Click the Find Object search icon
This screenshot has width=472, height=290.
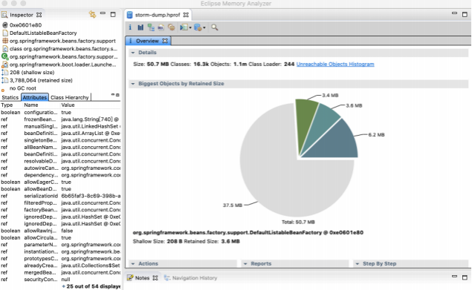point(214,27)
